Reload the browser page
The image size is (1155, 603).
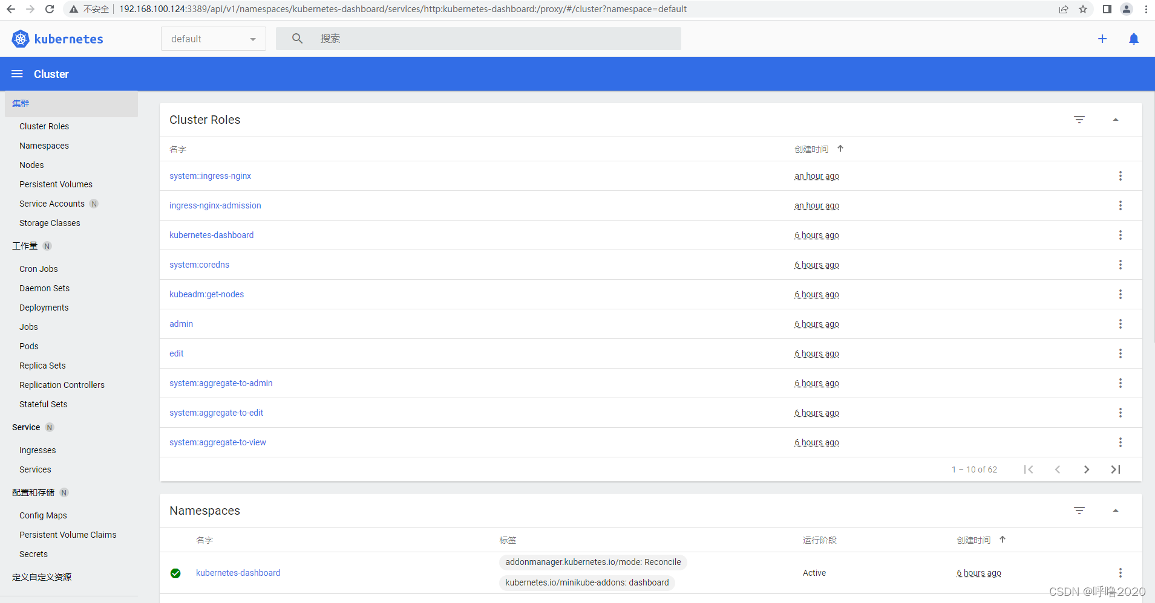(50, 9)
